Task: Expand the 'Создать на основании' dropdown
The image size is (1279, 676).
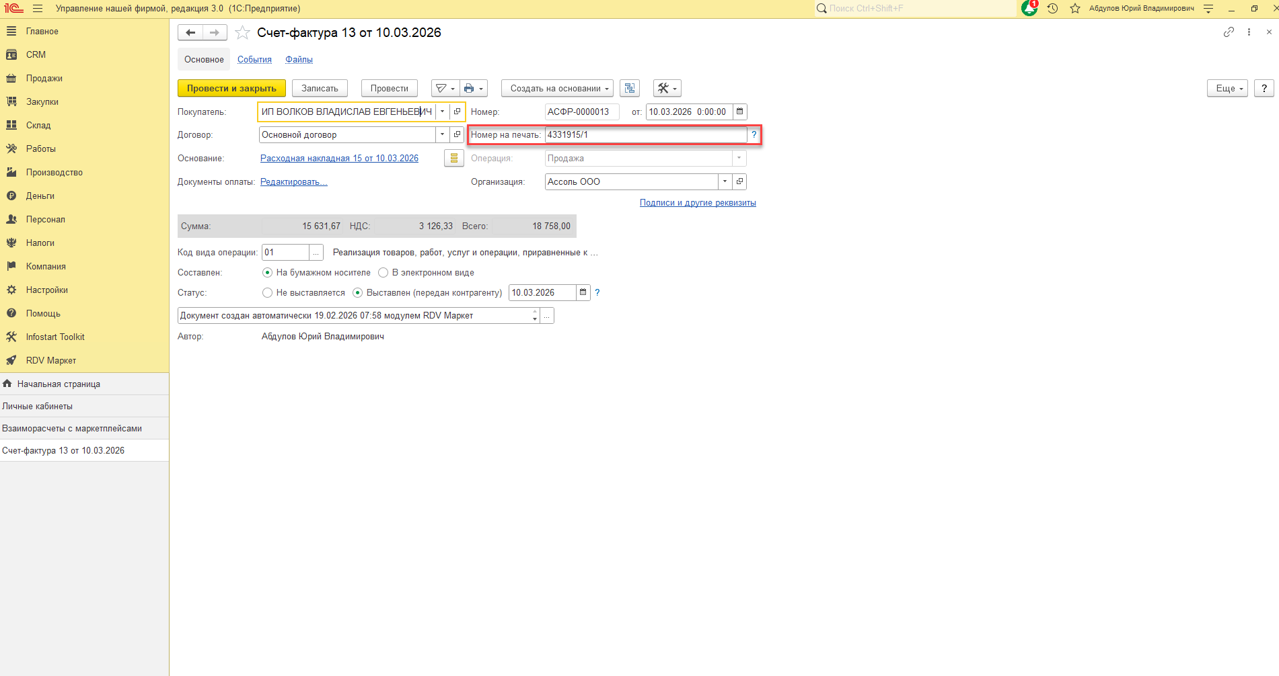Action: [x=557, y=89]
